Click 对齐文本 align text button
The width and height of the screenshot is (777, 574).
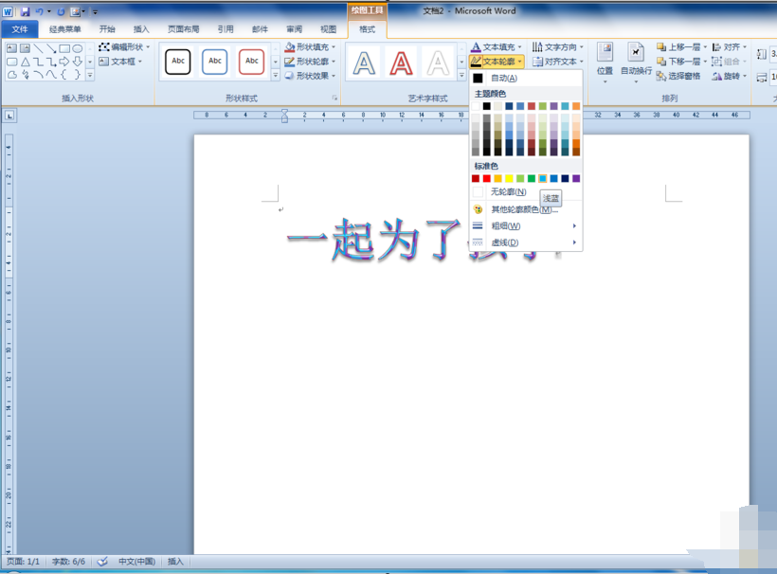(557, 62)
